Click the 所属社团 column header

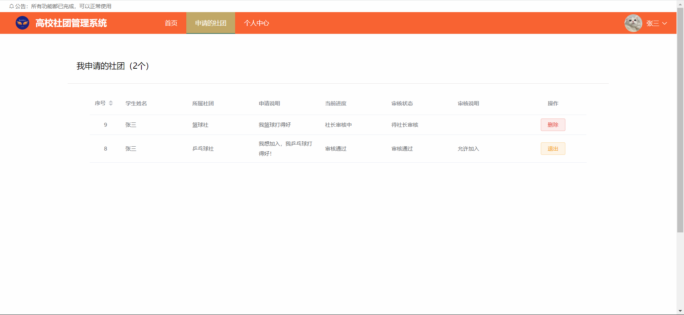(203, 104)
